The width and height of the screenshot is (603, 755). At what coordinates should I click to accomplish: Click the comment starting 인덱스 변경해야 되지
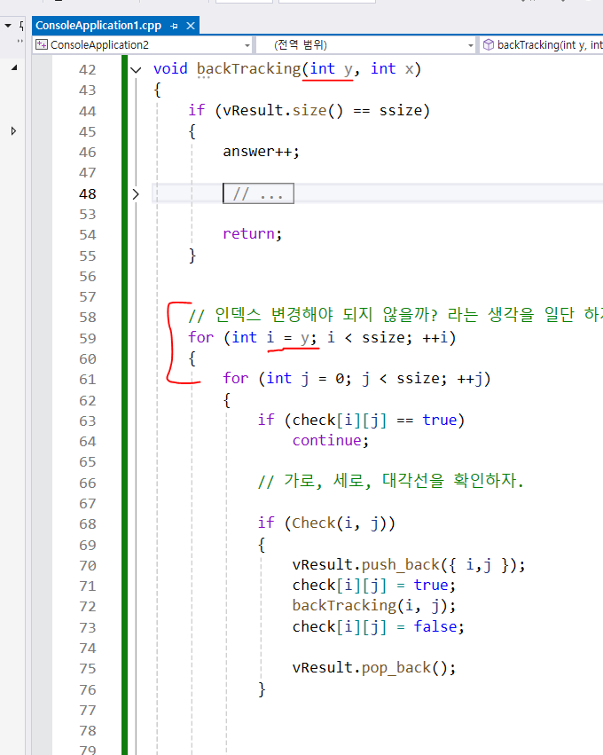click(x=395, y=315)
